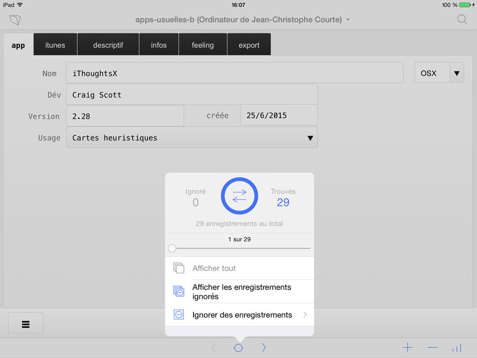Tap '29 enregistrements au total' text
This screenshot has width=477, height=358.
click(x=240, y=223)
